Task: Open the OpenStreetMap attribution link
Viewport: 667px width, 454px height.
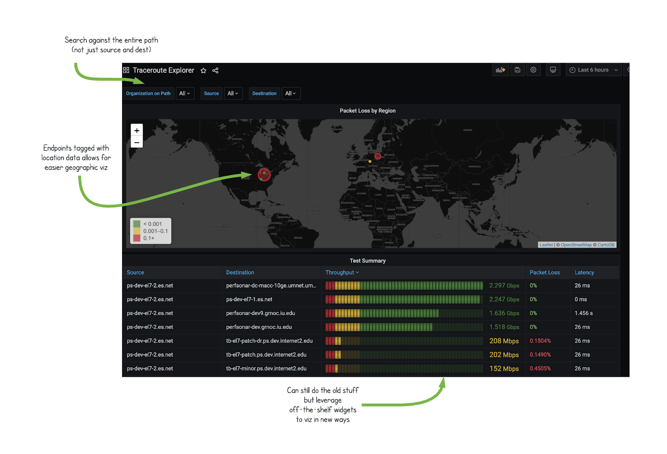Action: click(576, 245)
